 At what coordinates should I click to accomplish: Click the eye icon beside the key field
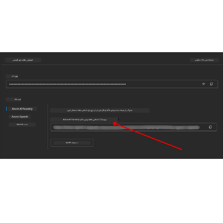(x=203, y=84)
